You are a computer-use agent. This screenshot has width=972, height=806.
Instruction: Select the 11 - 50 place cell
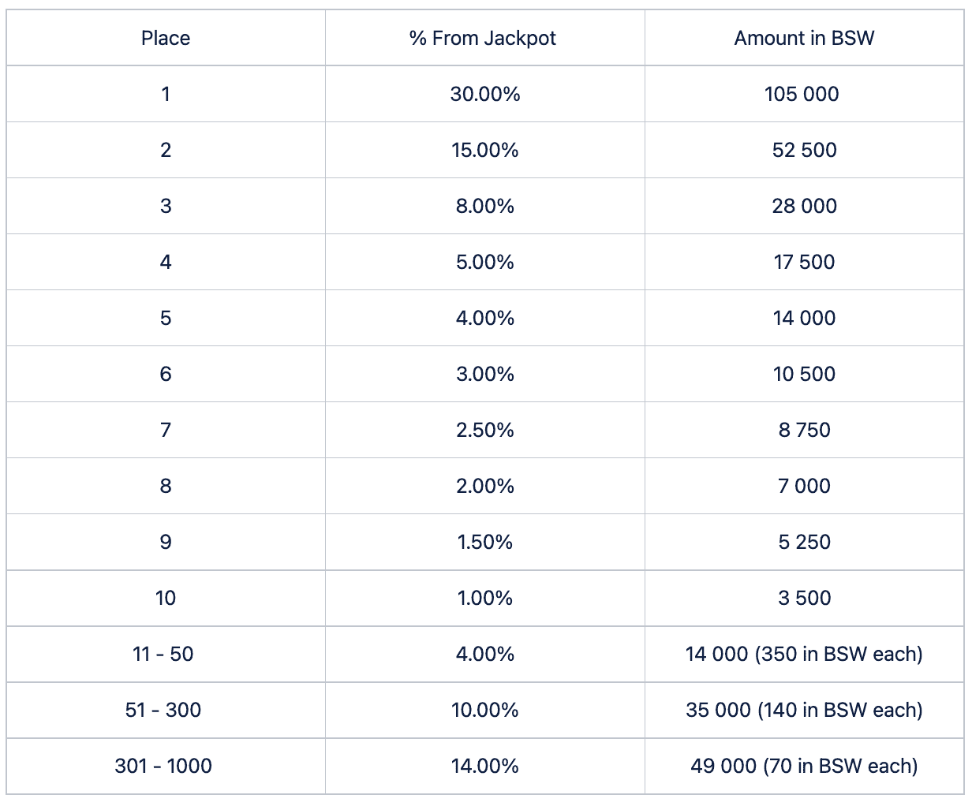tap(166, 654)
